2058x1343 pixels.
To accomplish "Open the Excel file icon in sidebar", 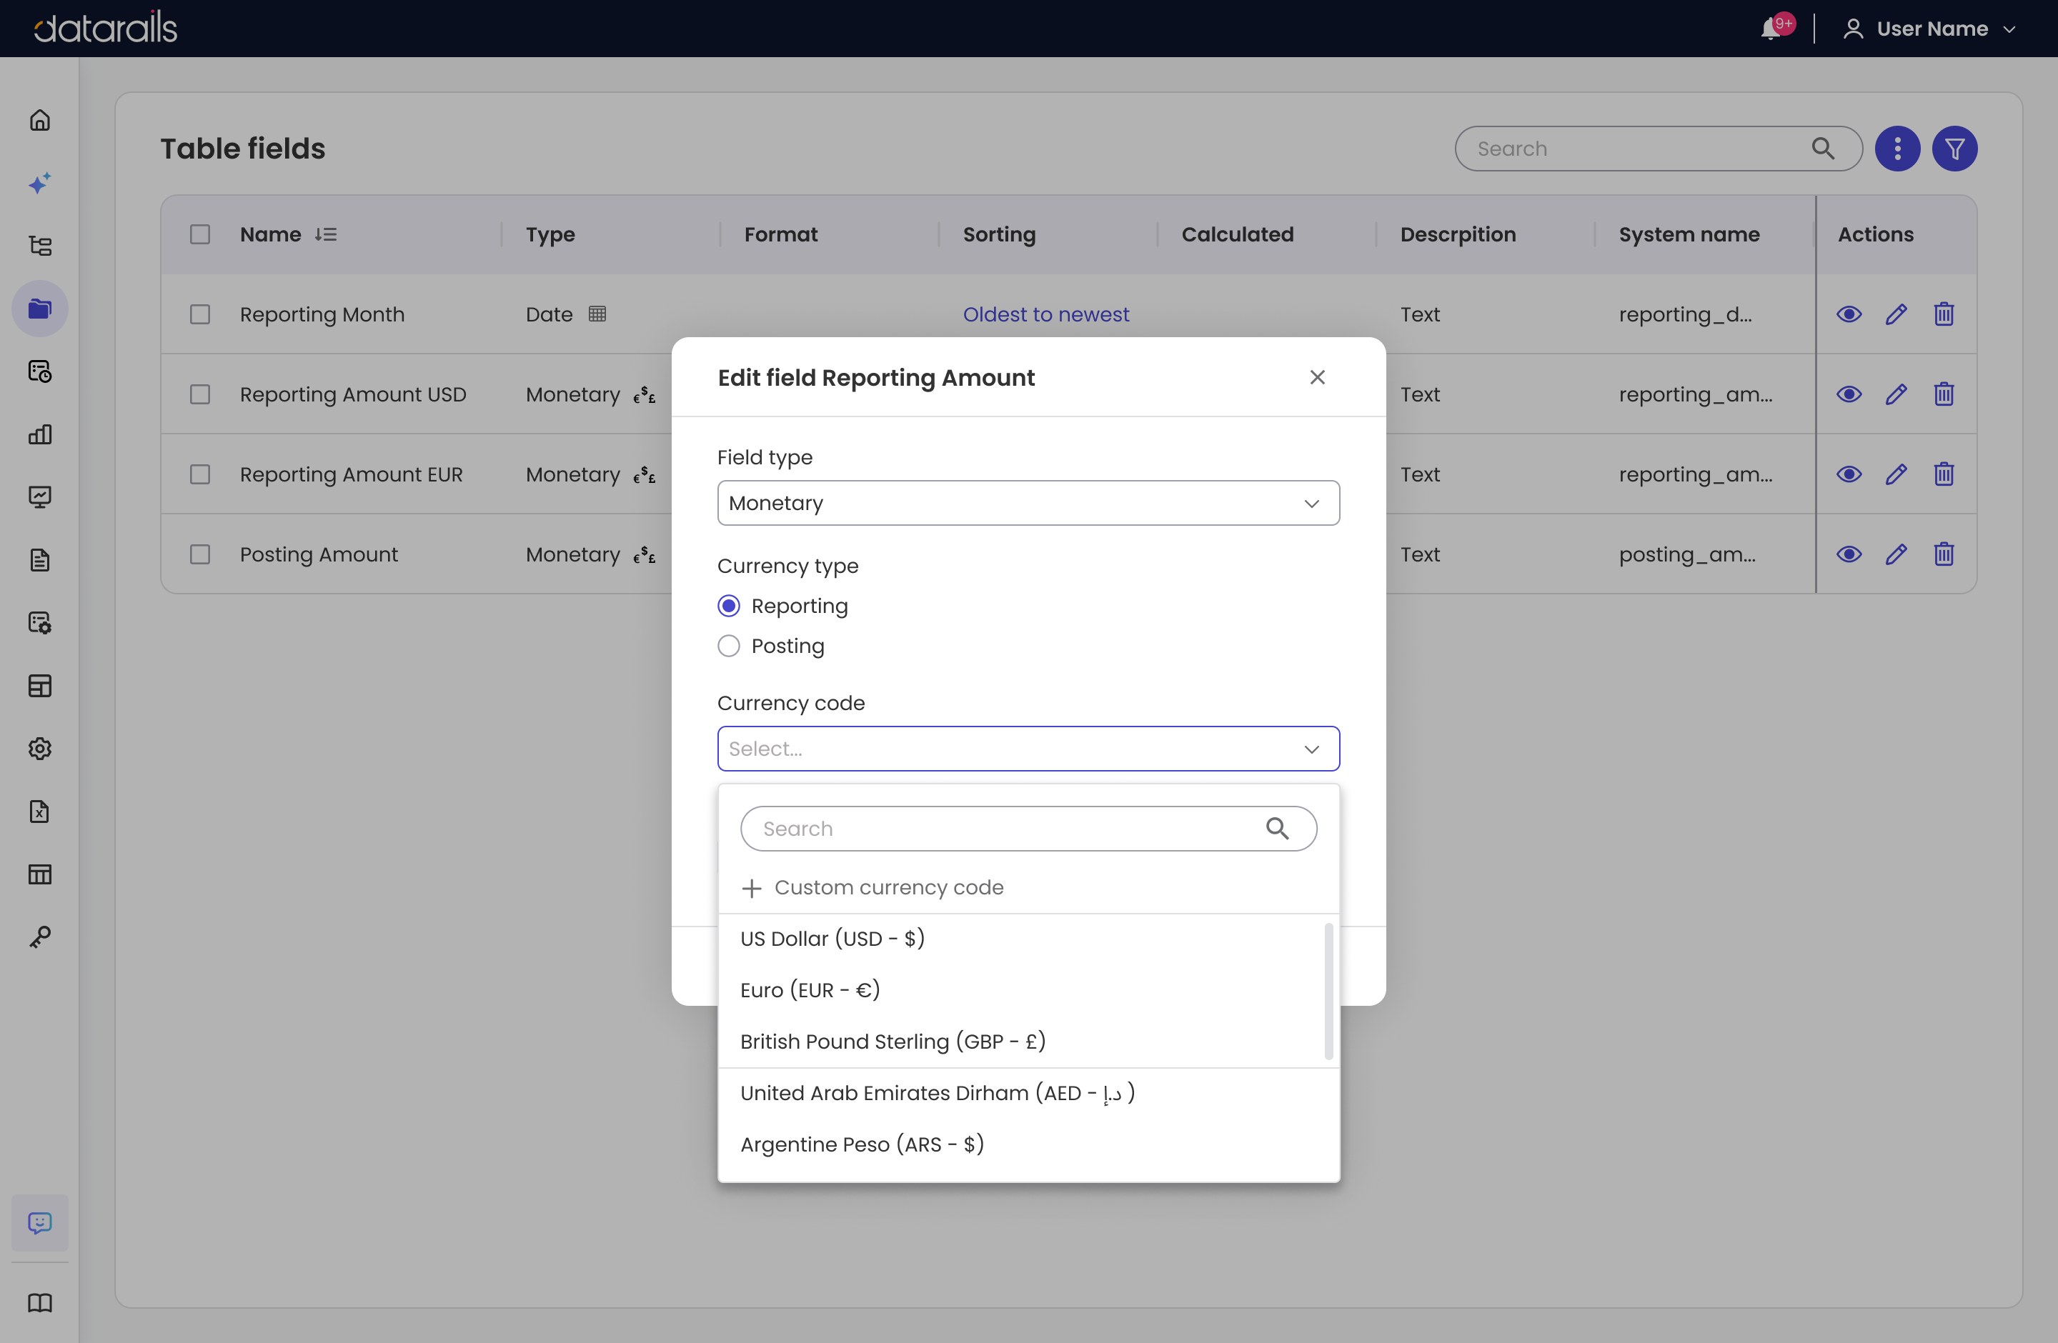I will click(40, 812).
